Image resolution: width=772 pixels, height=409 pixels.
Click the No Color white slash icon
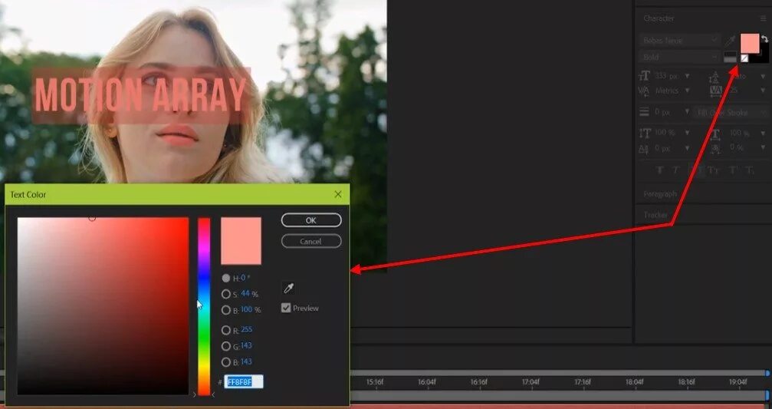(744, 58)
